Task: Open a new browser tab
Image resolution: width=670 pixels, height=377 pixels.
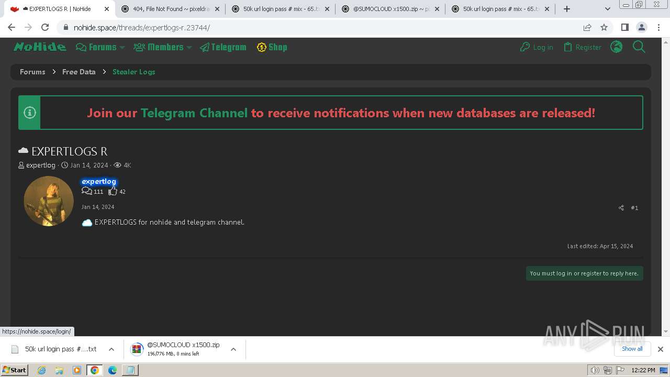Action: tap(567, 9)
